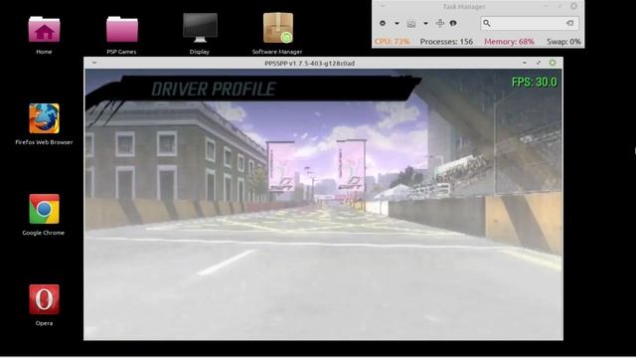Viewport: 636px width, 358px height.
Task: Focus the Task Manager search field
Action: click(x=529, y=24)
